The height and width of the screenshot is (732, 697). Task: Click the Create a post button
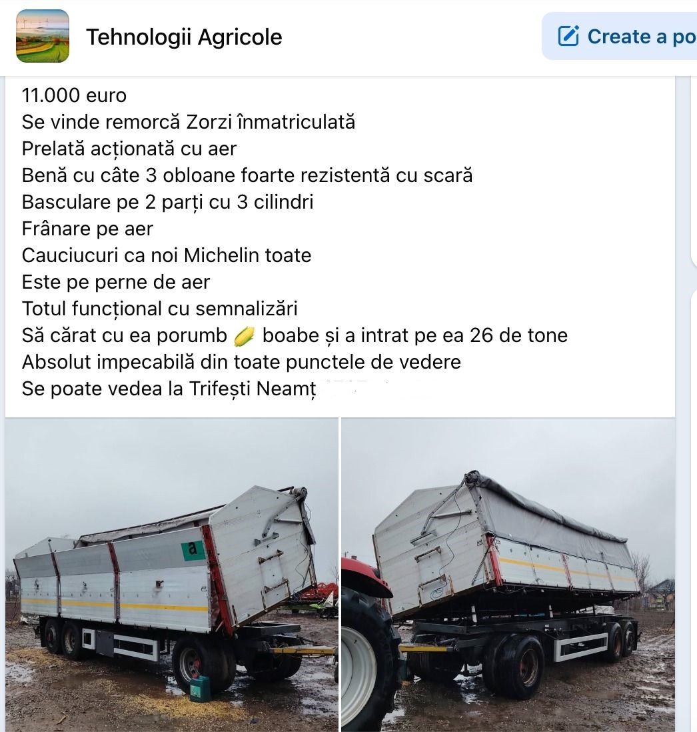pyautogui.click(x=619, y=36)
